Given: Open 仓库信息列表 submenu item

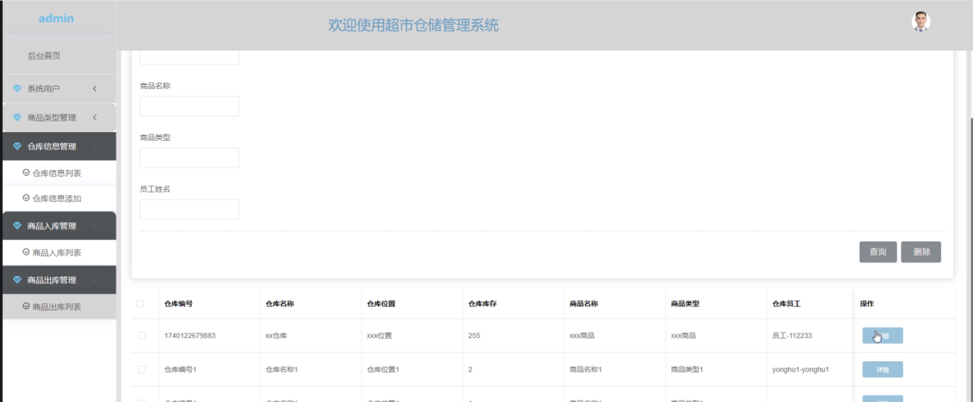Looking at the screenshot, I should pyautogui.click(x=58, y=173).
